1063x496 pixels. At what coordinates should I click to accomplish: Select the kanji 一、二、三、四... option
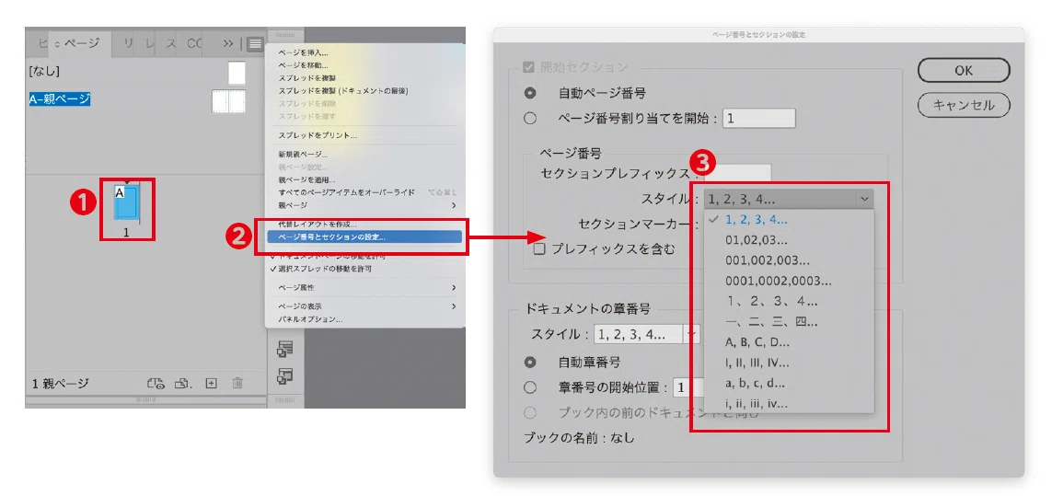point(790,322)
